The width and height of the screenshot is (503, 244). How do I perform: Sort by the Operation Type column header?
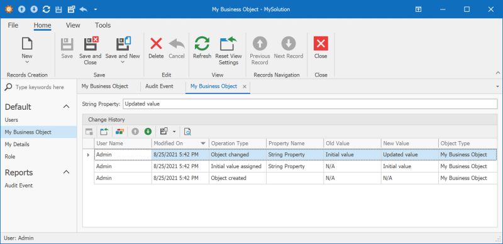[238, 144]
